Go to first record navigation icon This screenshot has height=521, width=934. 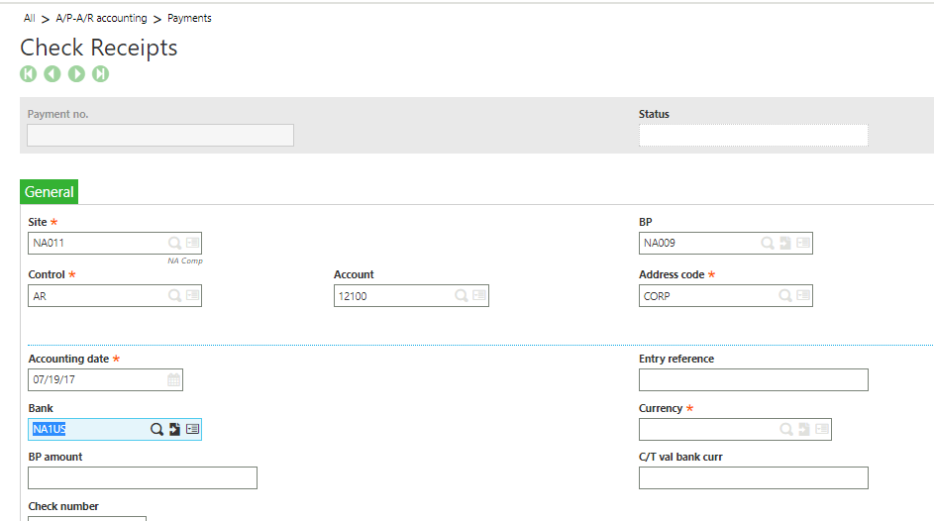tap(29, 74)
